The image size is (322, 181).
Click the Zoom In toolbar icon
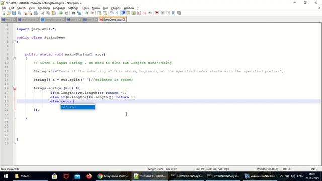pyautogui.click(x=87, y=13)
